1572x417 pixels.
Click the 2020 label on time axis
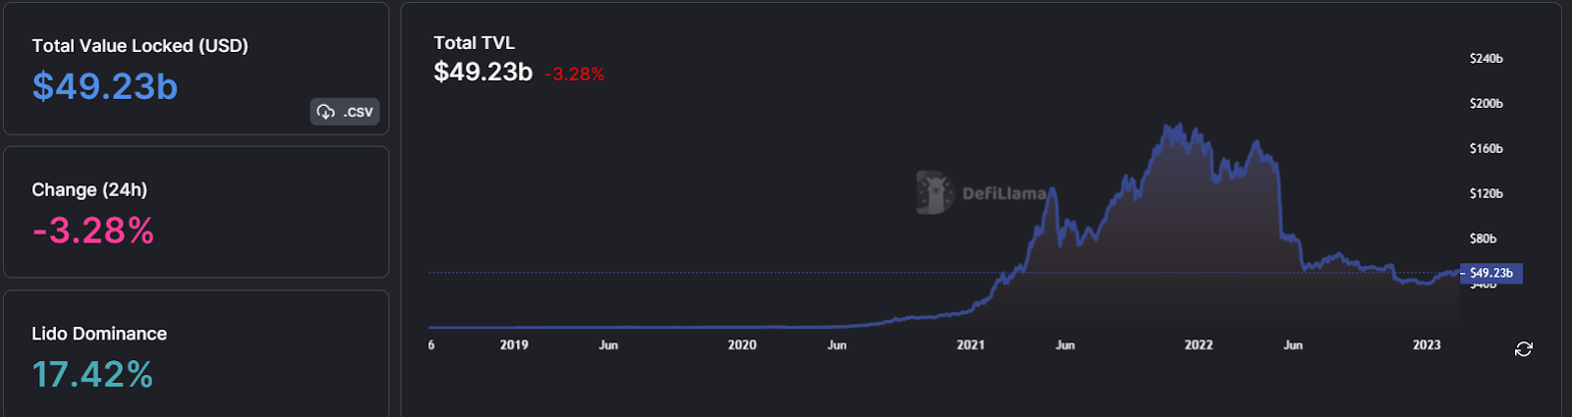[x=742, y=345]
